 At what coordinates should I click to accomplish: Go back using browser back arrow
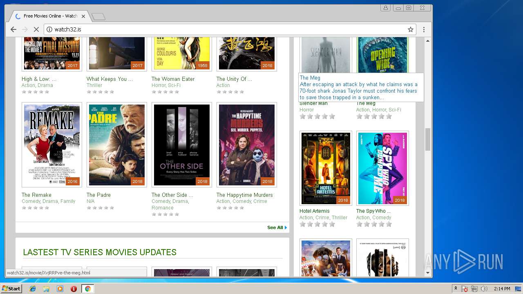[13, 29]
